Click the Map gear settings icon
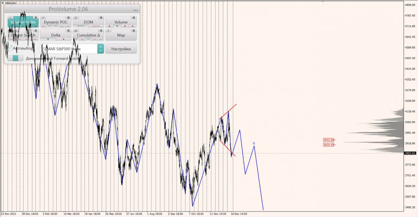This screenshot has width=418, height=217. [x=134, y=31]
